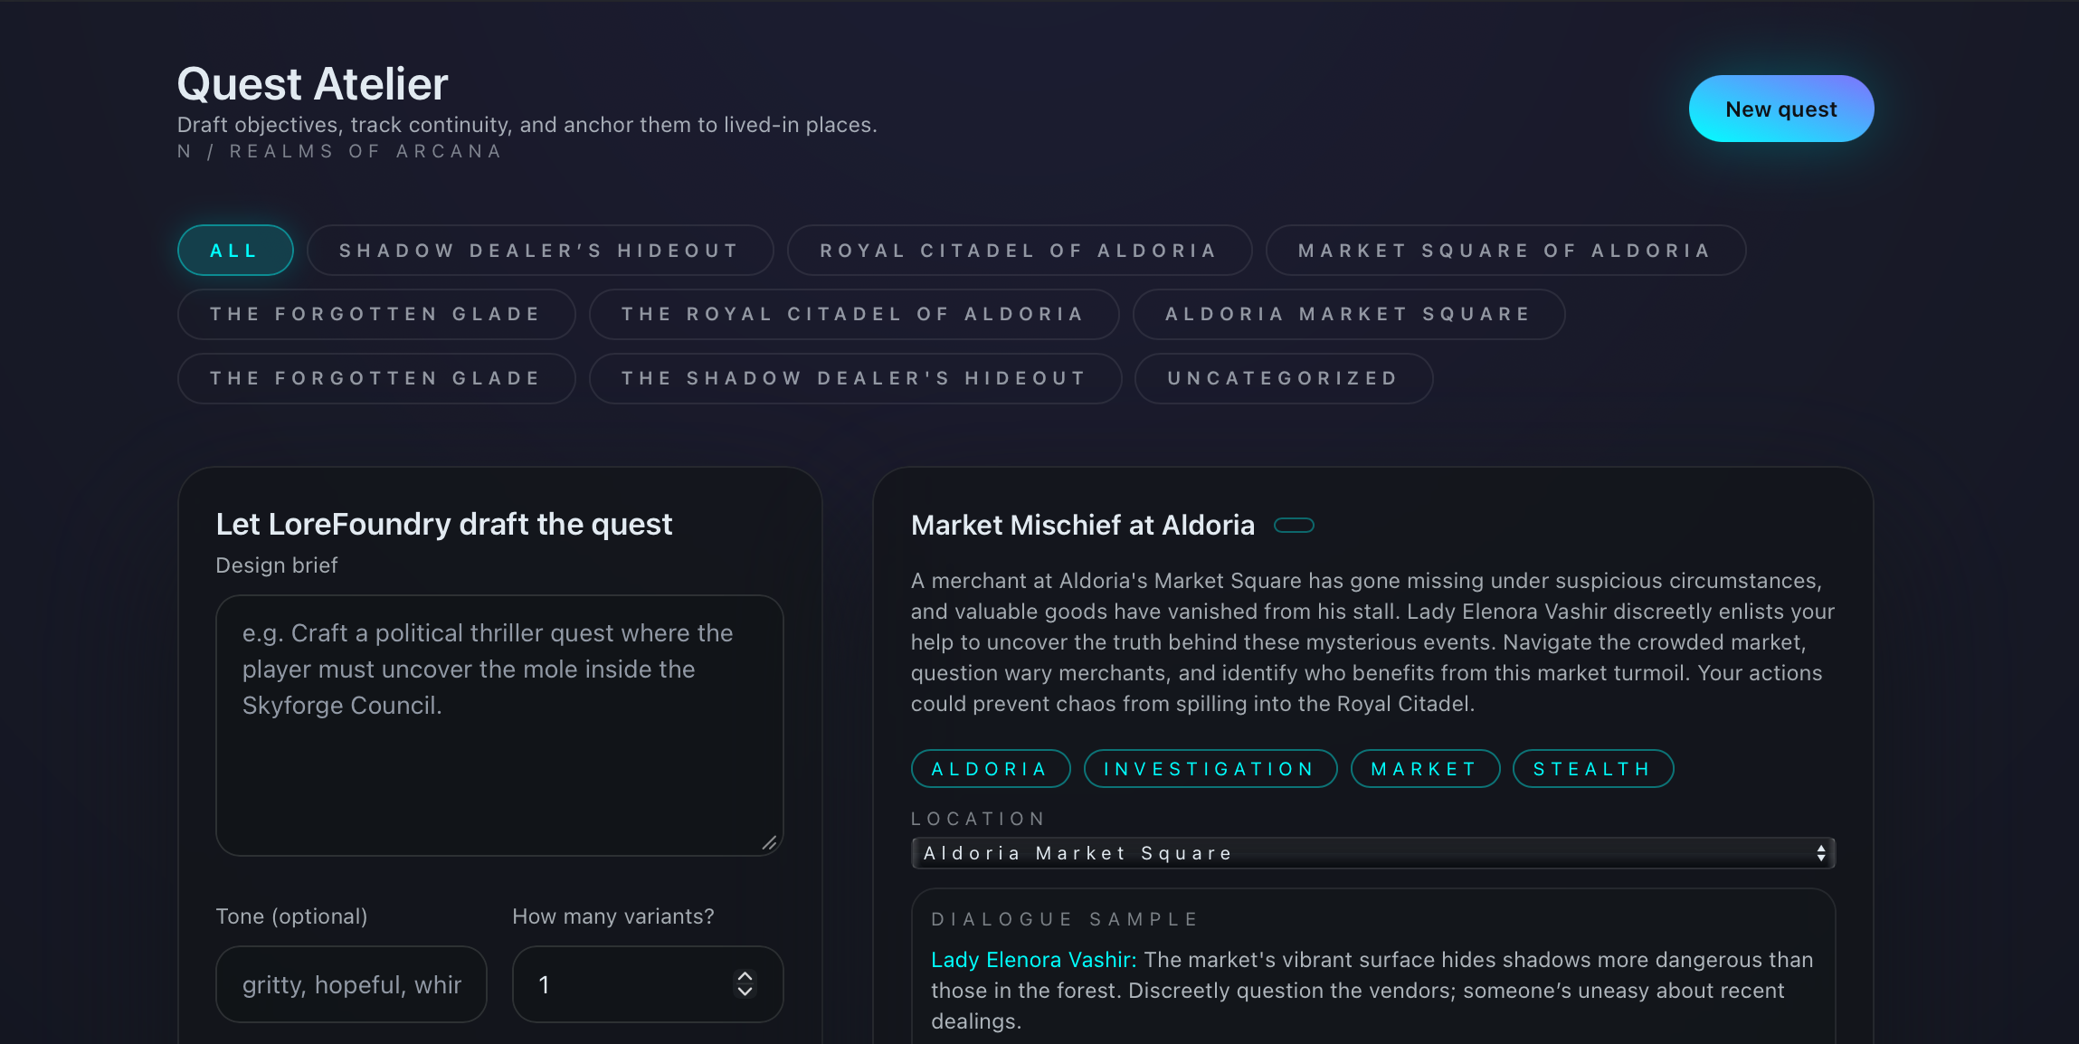The height and width of the screenshot is (1044, 2079).
Task: Click the STEALTH quest tag
Action: tap(1592, 769)
